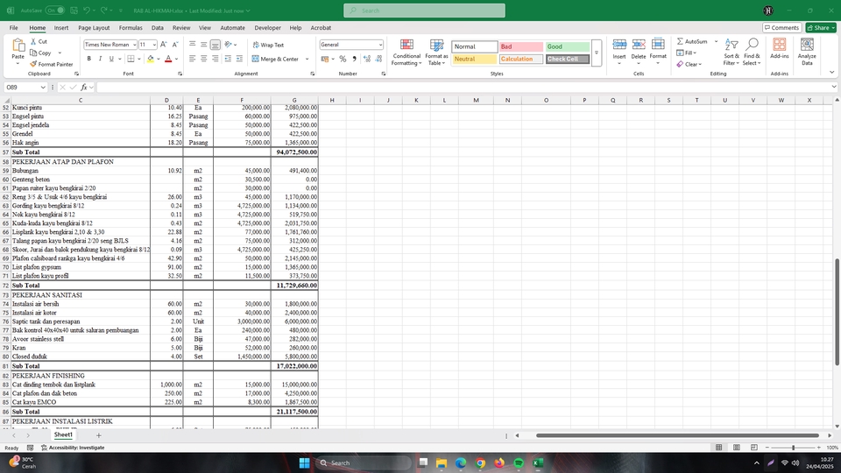The image size is (841, 473).
Task: Click the underline U icon
Action: [x=111, y=59]
